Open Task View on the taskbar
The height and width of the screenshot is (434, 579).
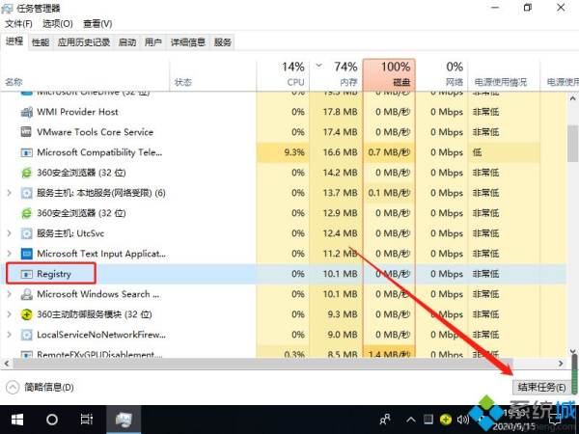(87, 420)
